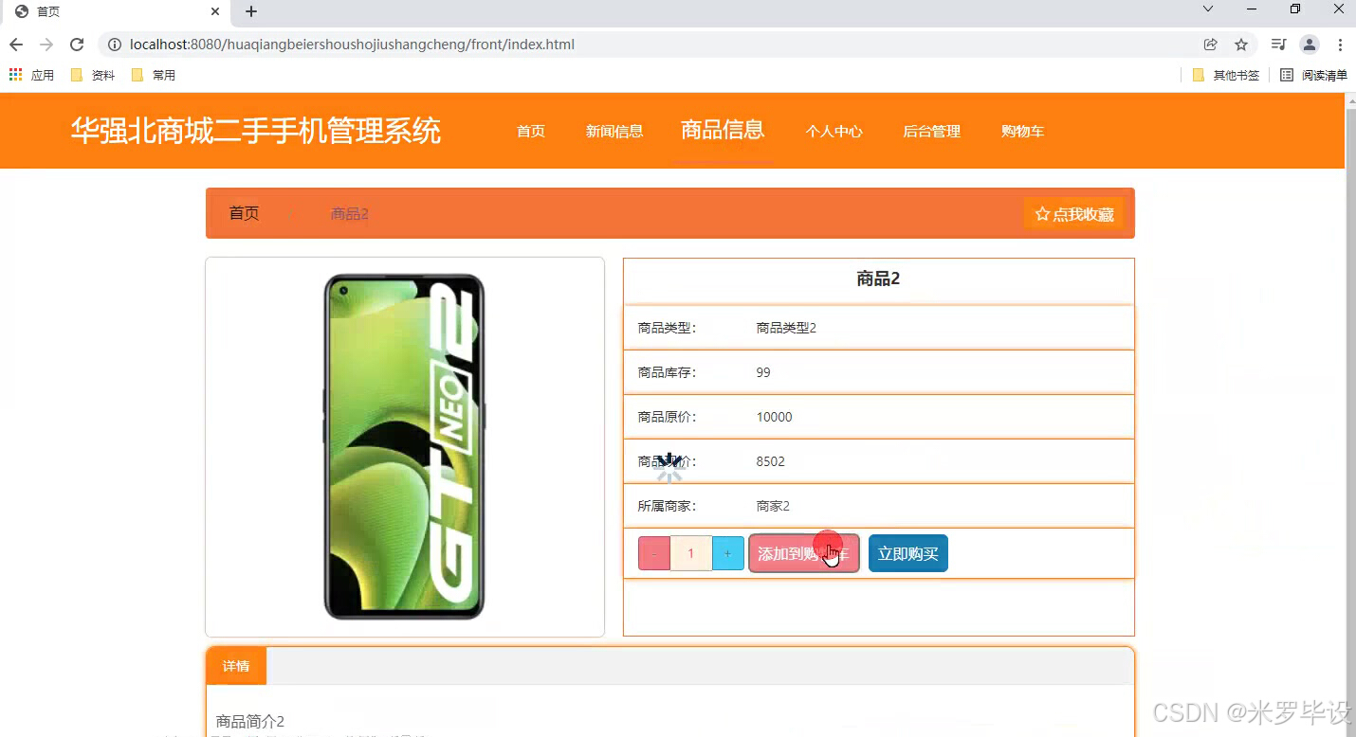Select the 详情 tab
The image size is (1356, 737).
tap(236, 666)
